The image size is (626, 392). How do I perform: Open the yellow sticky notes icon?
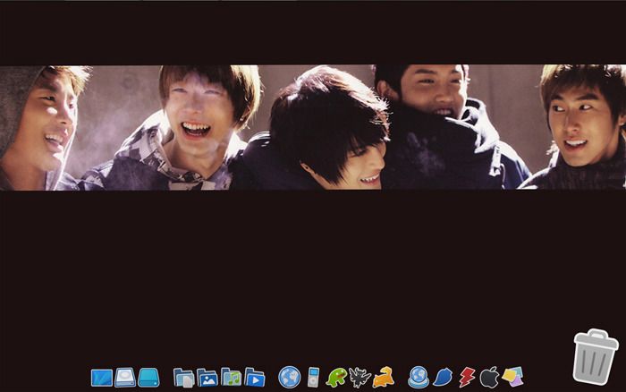click(512, 377)
